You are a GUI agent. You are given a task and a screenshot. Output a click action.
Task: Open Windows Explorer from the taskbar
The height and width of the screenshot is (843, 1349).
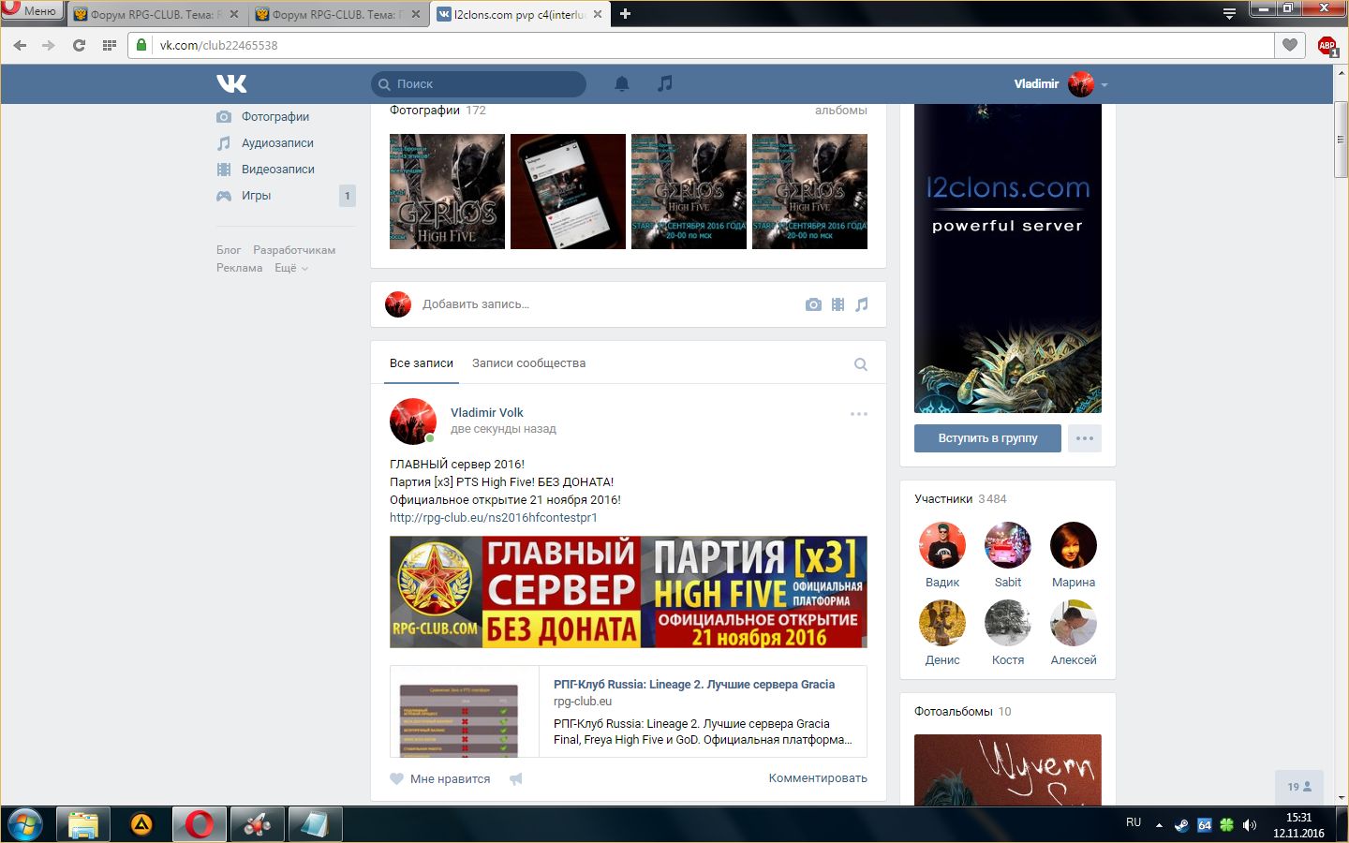(83, 824)
